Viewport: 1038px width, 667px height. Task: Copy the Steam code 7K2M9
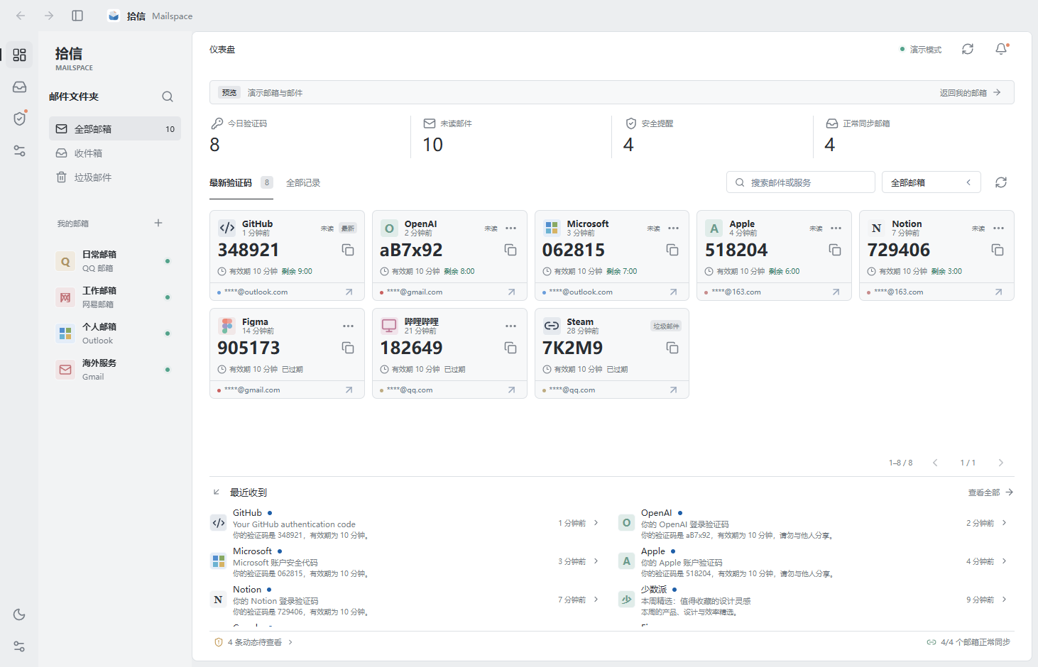click(672, 348)
